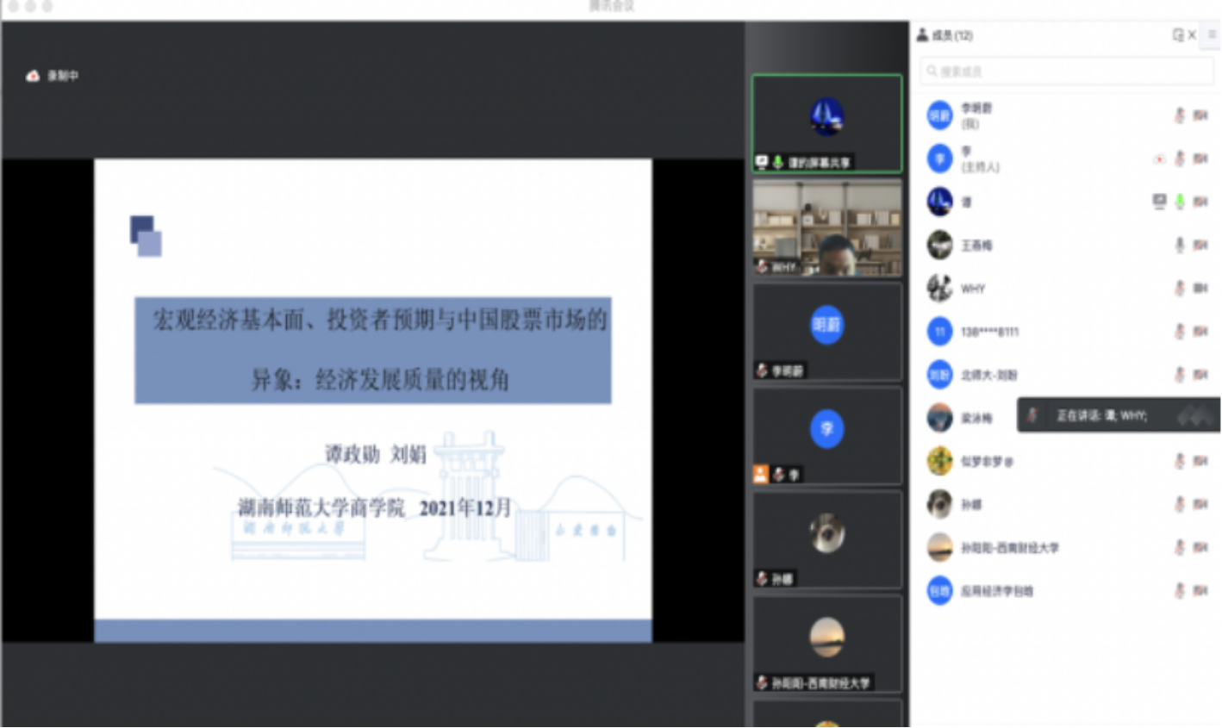Click the screen-sharing icon in the member list

click(x=1159, y=202)
